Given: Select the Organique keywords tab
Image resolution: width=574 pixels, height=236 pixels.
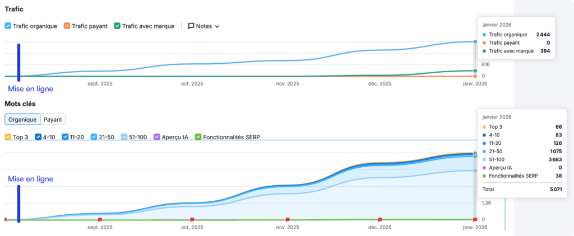Looking at the screenshot, I should (22, 119).
